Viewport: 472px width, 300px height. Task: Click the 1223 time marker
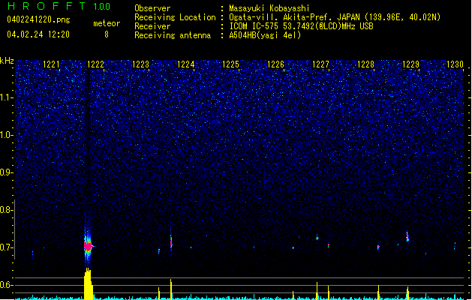[x=140, y=64]
